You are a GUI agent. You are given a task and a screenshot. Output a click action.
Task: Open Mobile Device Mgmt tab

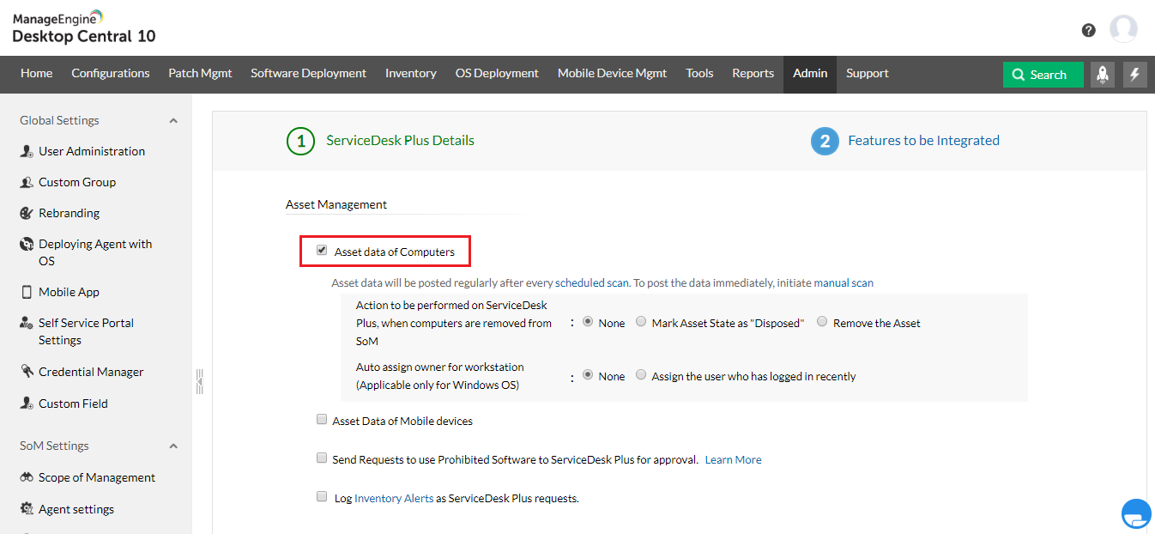coord(612,74)
